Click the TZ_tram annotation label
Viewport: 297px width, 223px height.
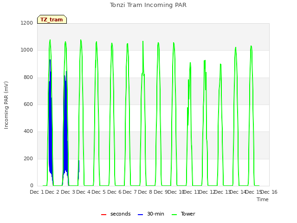coord(52,20)
